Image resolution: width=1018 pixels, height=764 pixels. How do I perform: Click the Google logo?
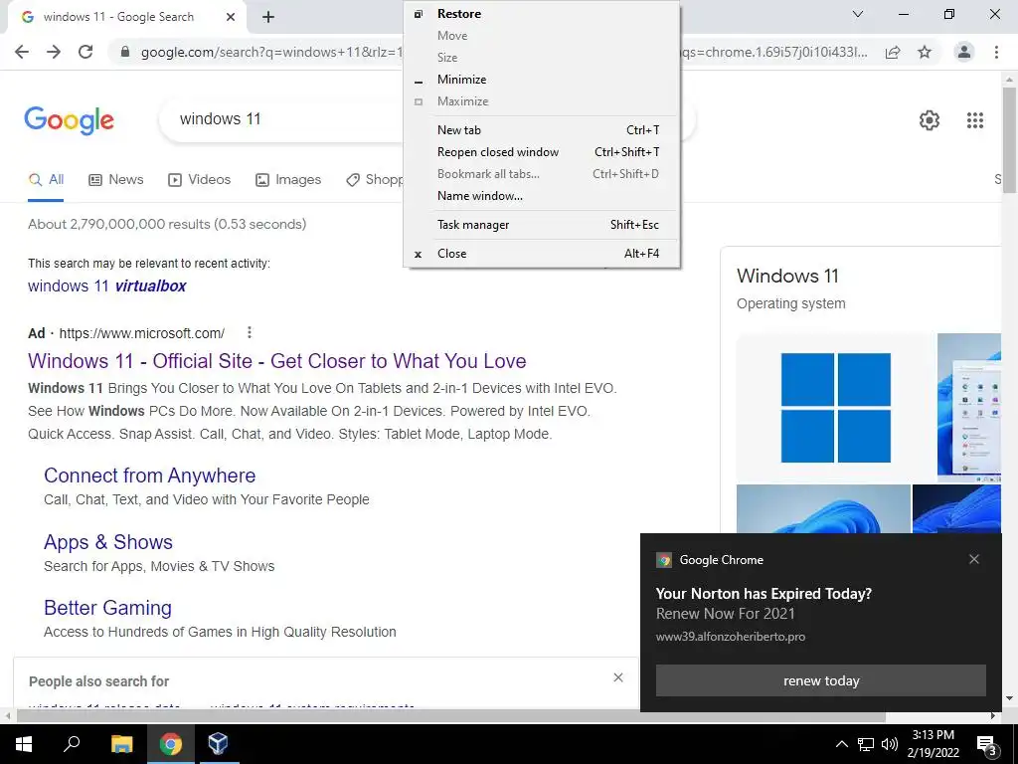click(x=69, y=120)
